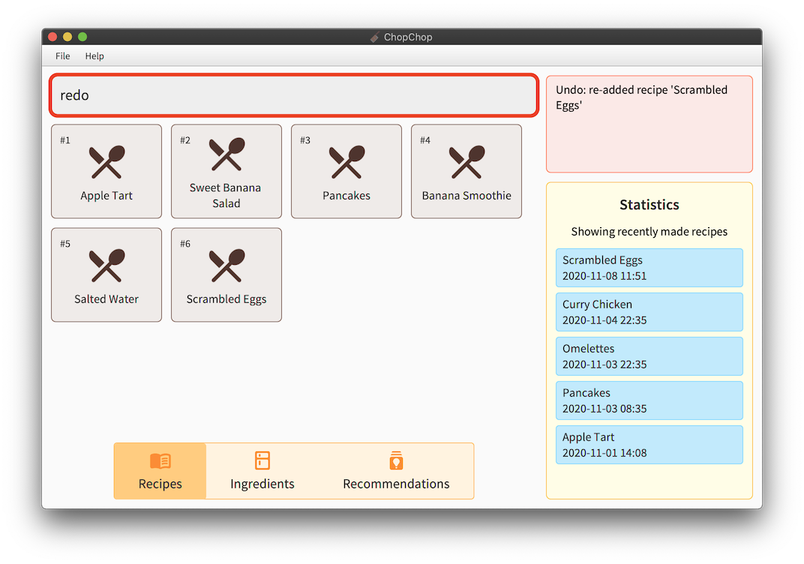Viewport: 804px width, 564px height.
Task: Click the Pancakes statistics entry
Action: pyautogui.click(x=649, y=400)
